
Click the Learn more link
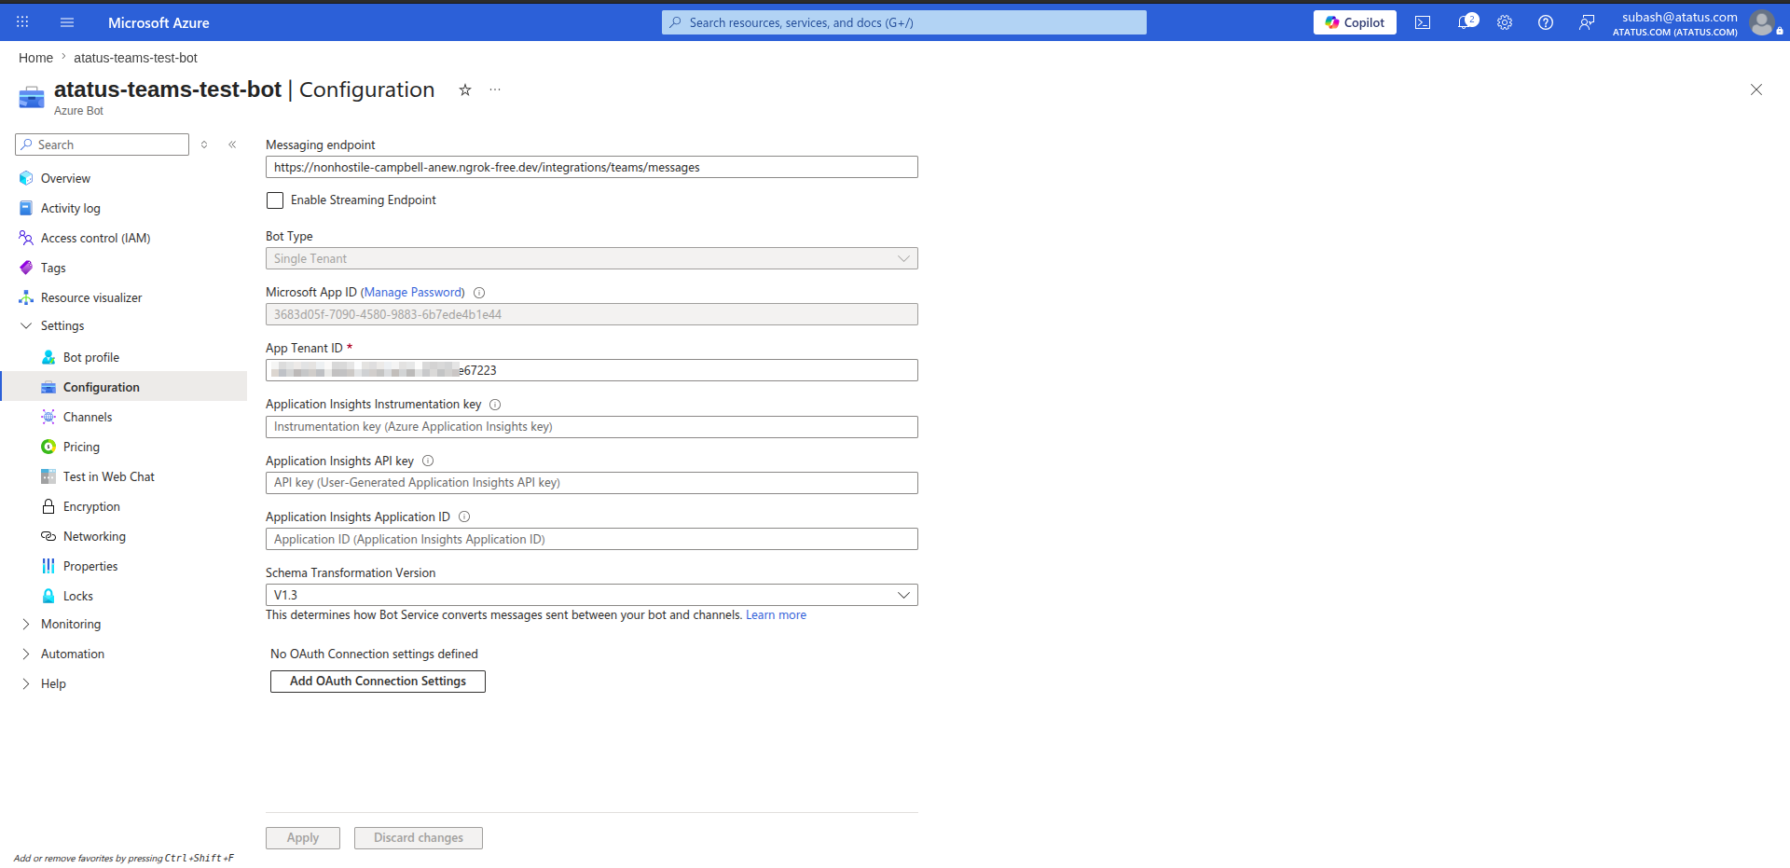pyautogui.click(x=776, y=615)
